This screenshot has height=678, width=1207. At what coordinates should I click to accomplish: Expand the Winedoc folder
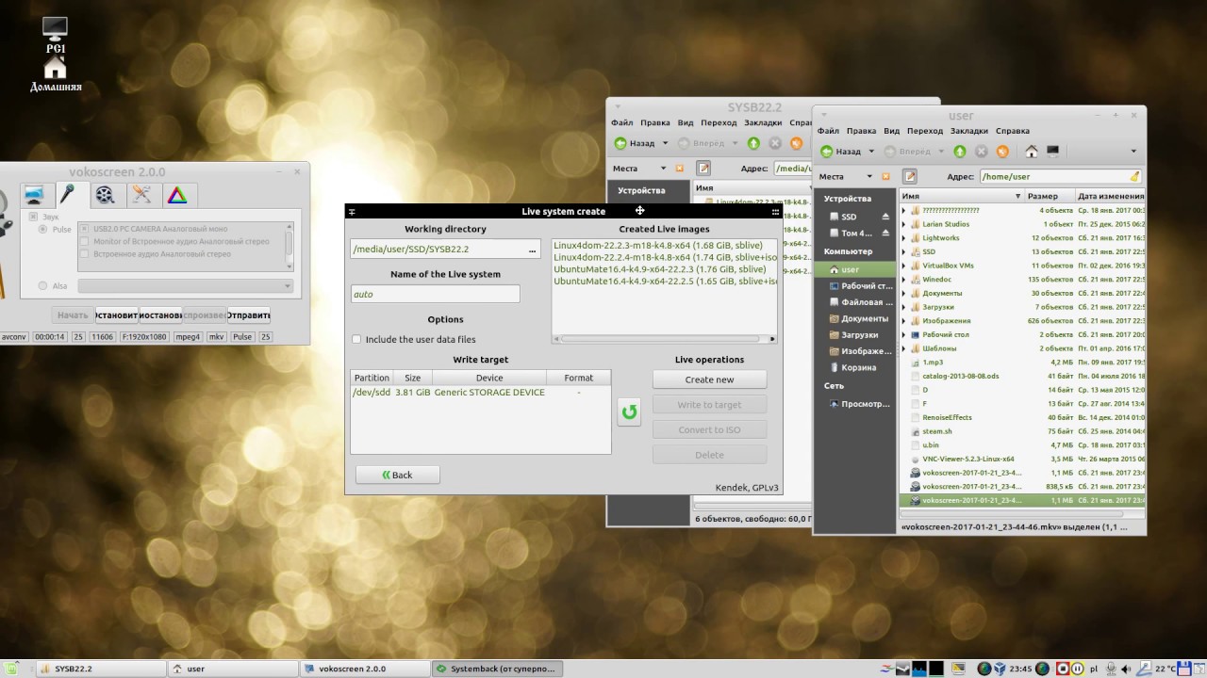tap(903, 279)
